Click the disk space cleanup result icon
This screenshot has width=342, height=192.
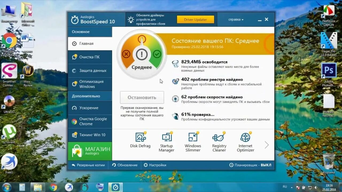click(x=175, y=64)
